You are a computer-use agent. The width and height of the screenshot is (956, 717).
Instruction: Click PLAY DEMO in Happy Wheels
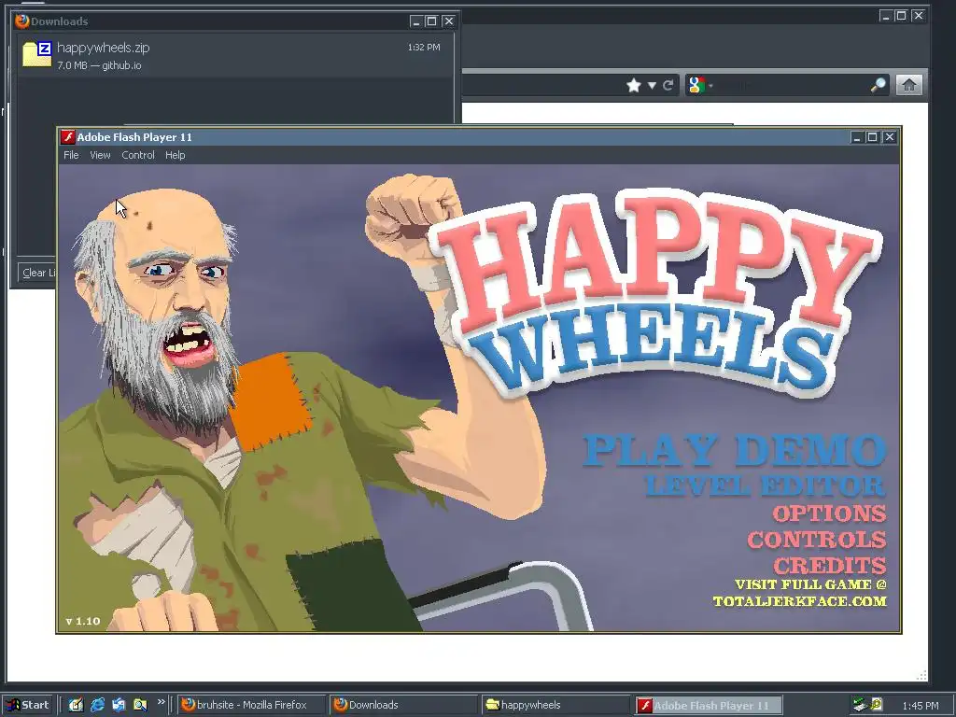[x=735, y=450]
